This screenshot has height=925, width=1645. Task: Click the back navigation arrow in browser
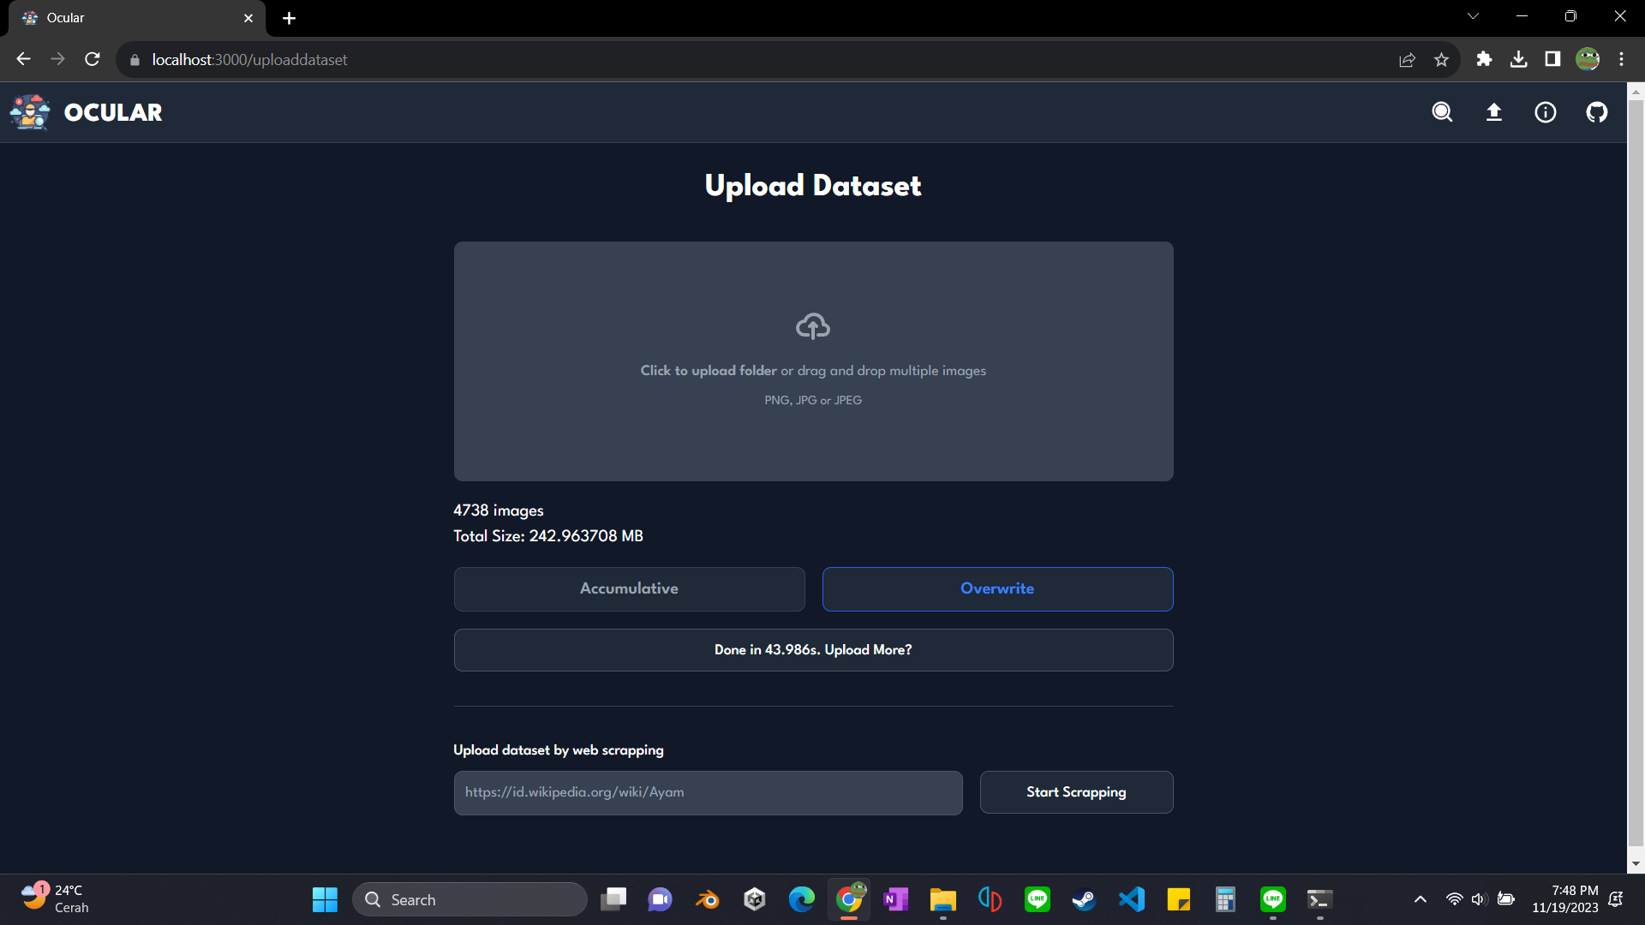(x=24, y=59)
